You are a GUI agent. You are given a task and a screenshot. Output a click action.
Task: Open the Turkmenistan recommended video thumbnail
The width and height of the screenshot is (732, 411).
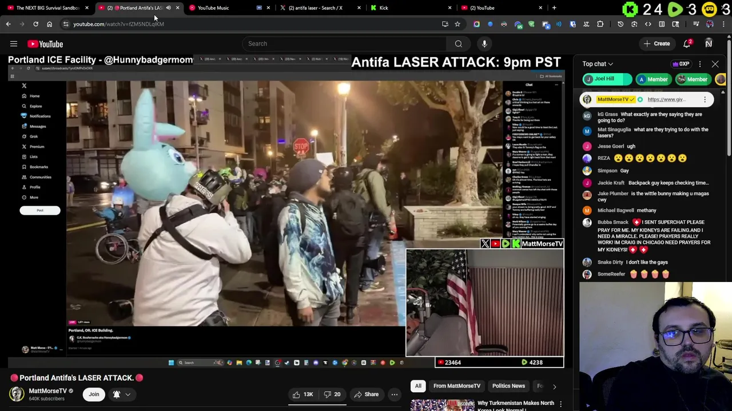click(x=443, y=405)
